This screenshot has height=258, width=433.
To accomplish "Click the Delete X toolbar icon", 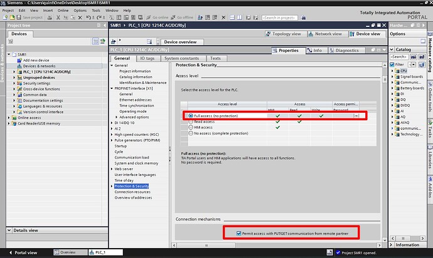I will (80, 18).
